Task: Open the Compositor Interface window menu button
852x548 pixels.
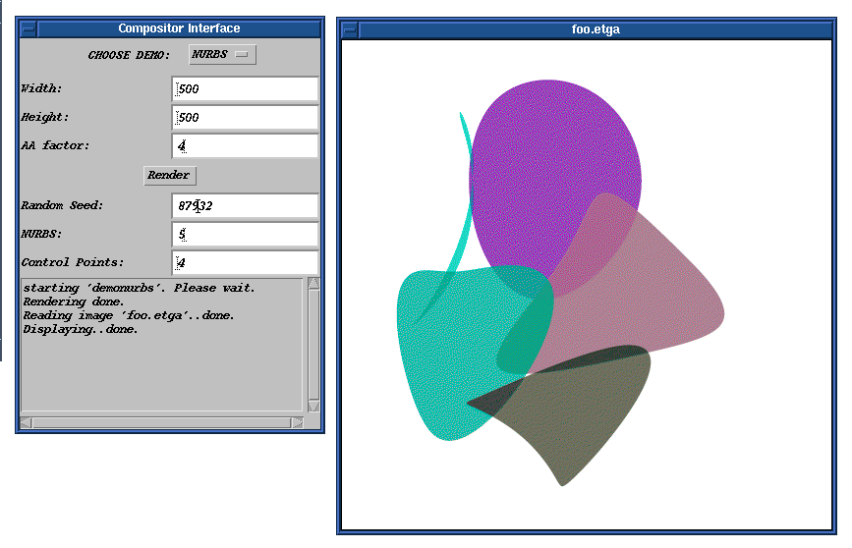Action: [x=28, y=28]
